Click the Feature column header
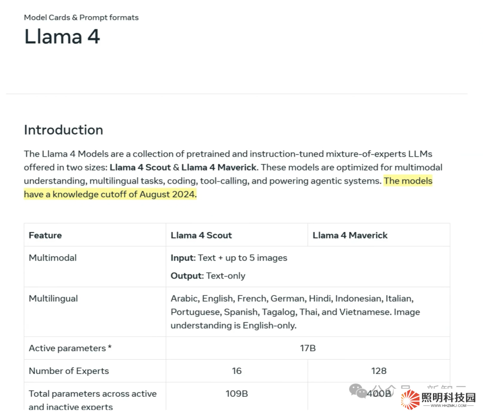This screenshot has width=483, height=411. (x=45, y=235)
